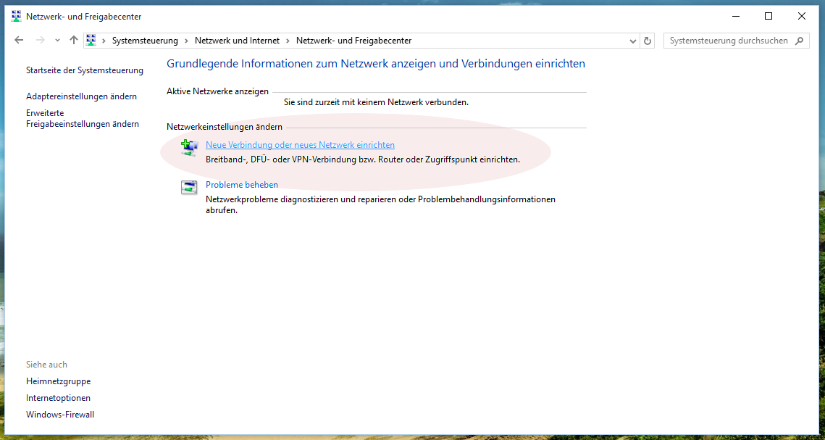The width and height of the screenshot is (825, 440).
Task: Click the window title bar network icon
Action: [x=16, y=16]
